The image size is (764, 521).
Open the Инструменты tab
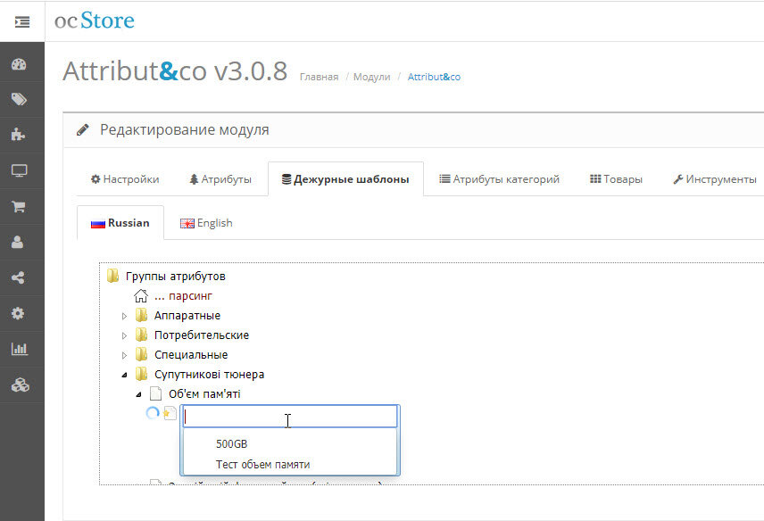point(714,179)
